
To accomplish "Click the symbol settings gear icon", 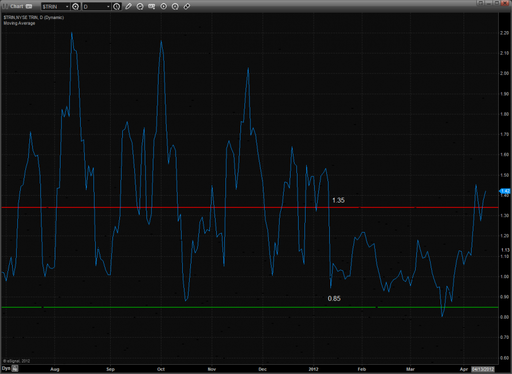I will [75, 6].
